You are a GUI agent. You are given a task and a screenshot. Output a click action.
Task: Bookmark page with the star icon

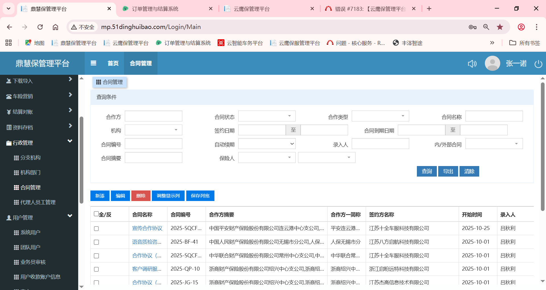pyautogui.click(x=500, y=27)
